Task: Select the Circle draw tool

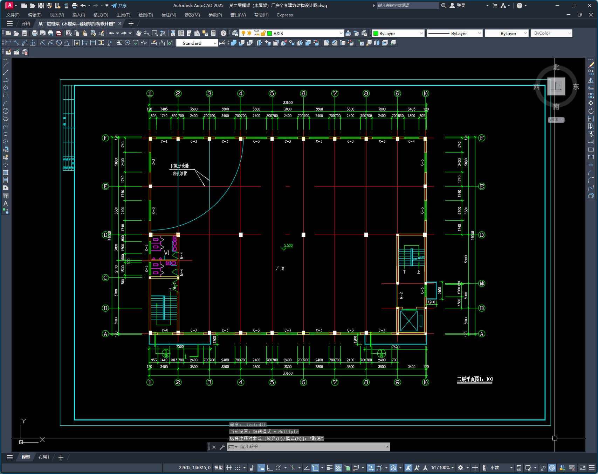Action: (6, 111)
